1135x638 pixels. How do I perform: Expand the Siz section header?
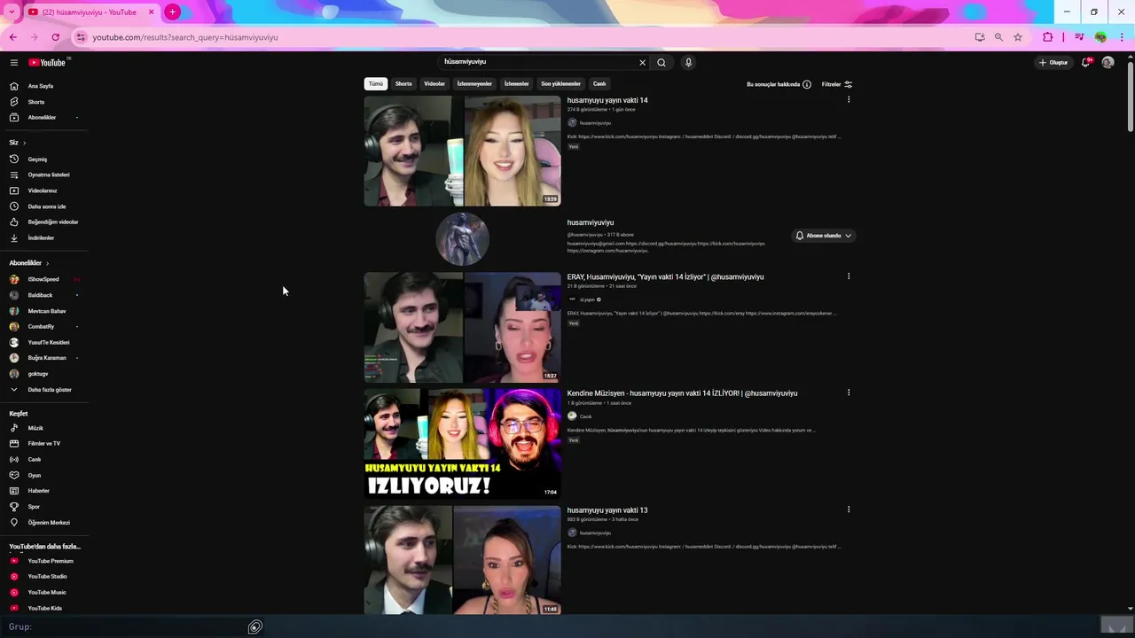coord(18,142)
